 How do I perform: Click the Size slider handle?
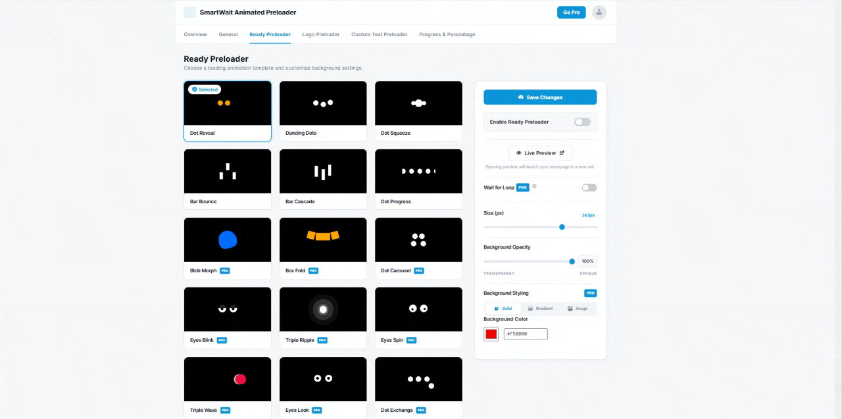click(x=562, y=227)
